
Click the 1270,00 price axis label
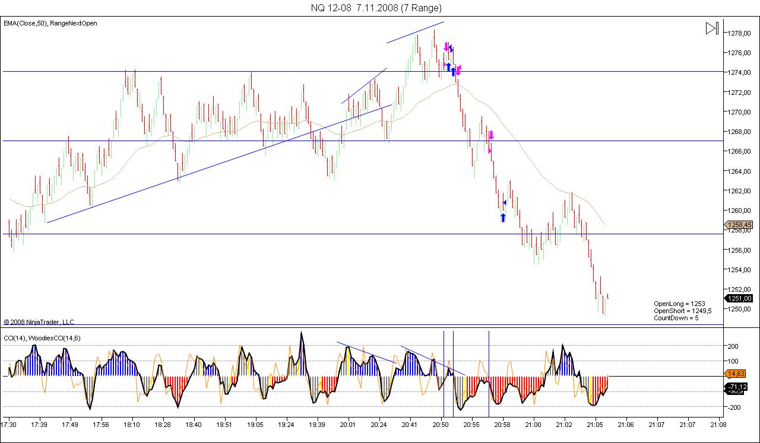click(x=739, y=111)
